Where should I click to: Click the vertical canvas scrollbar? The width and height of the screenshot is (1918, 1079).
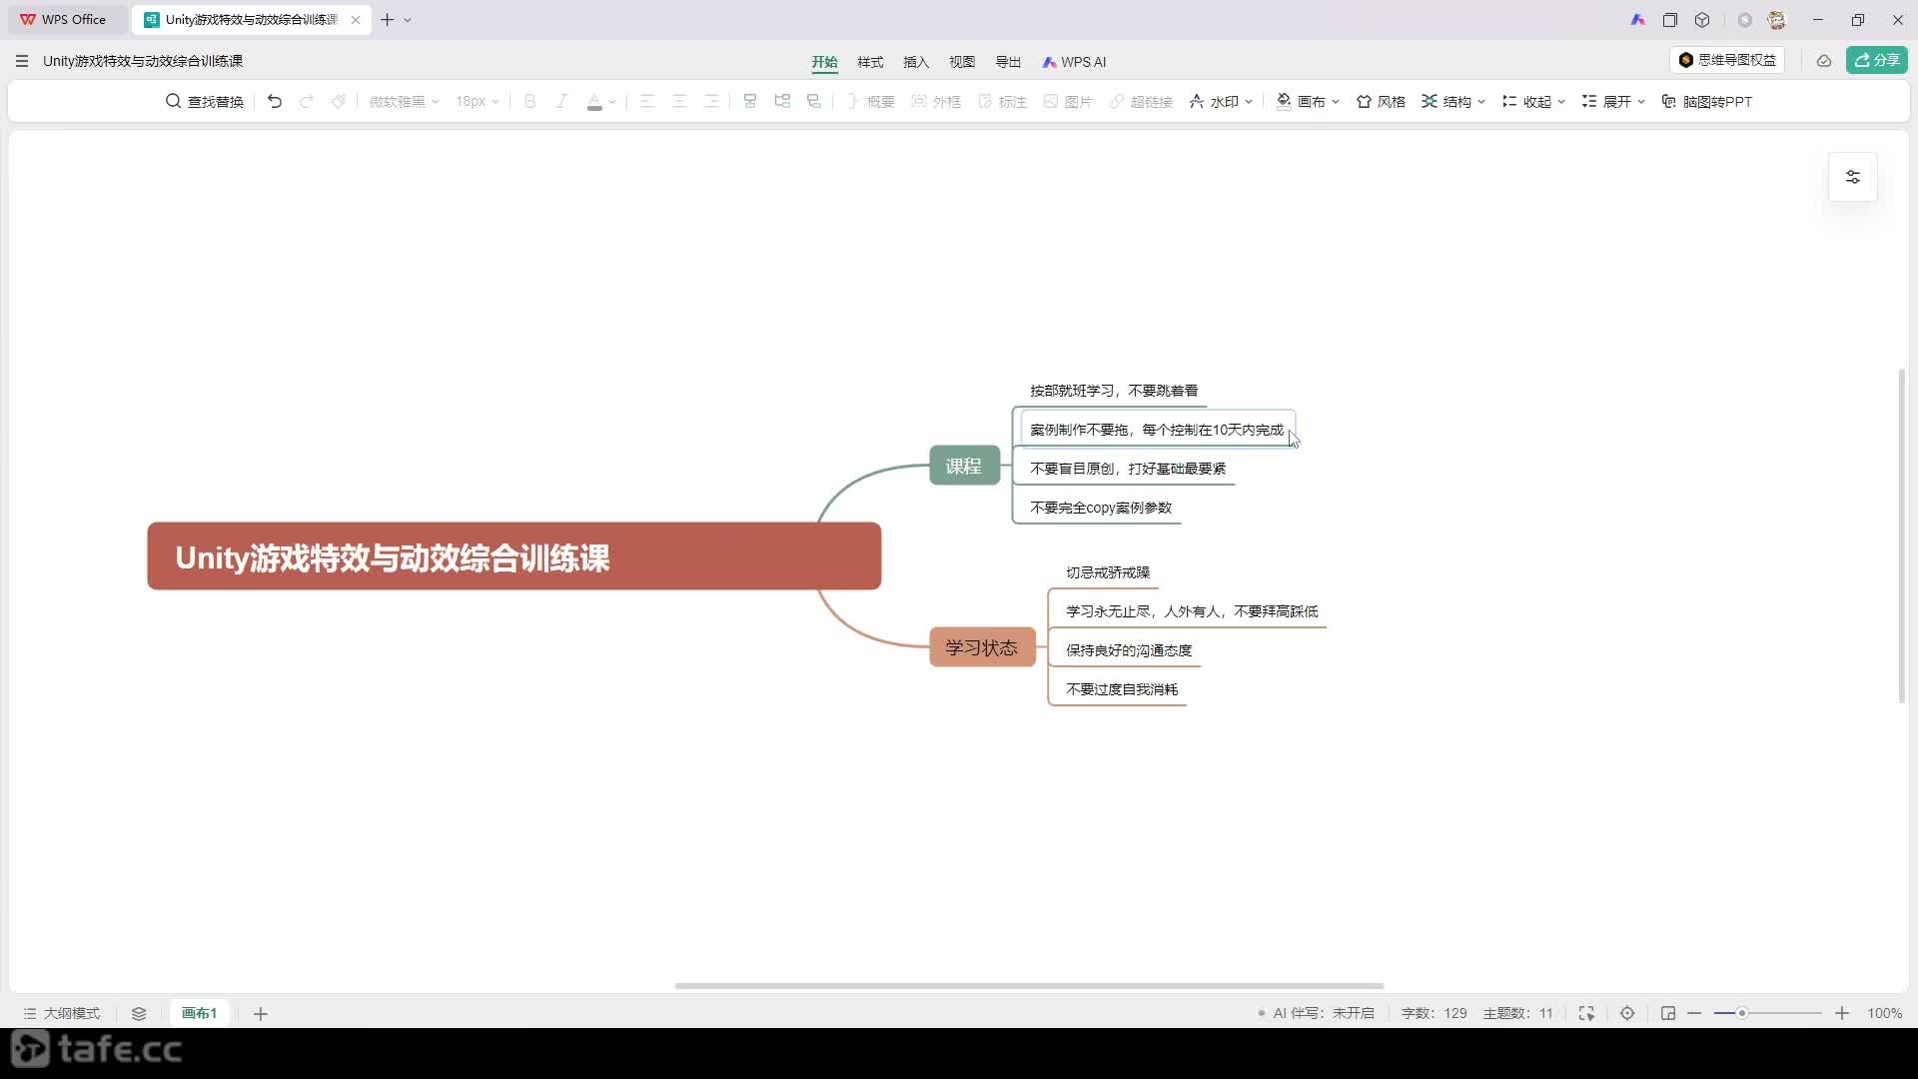(1901, 537)
